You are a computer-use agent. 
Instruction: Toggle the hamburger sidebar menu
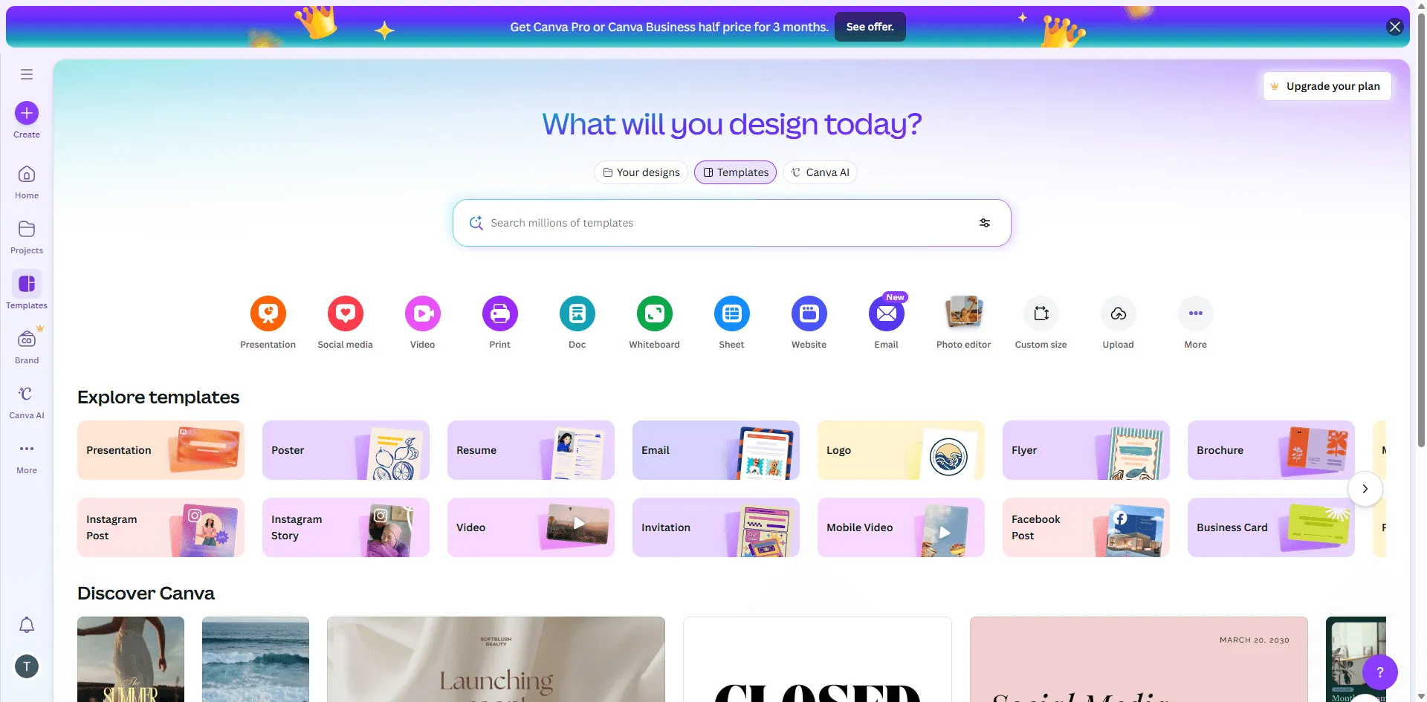(x=27, y=74)
